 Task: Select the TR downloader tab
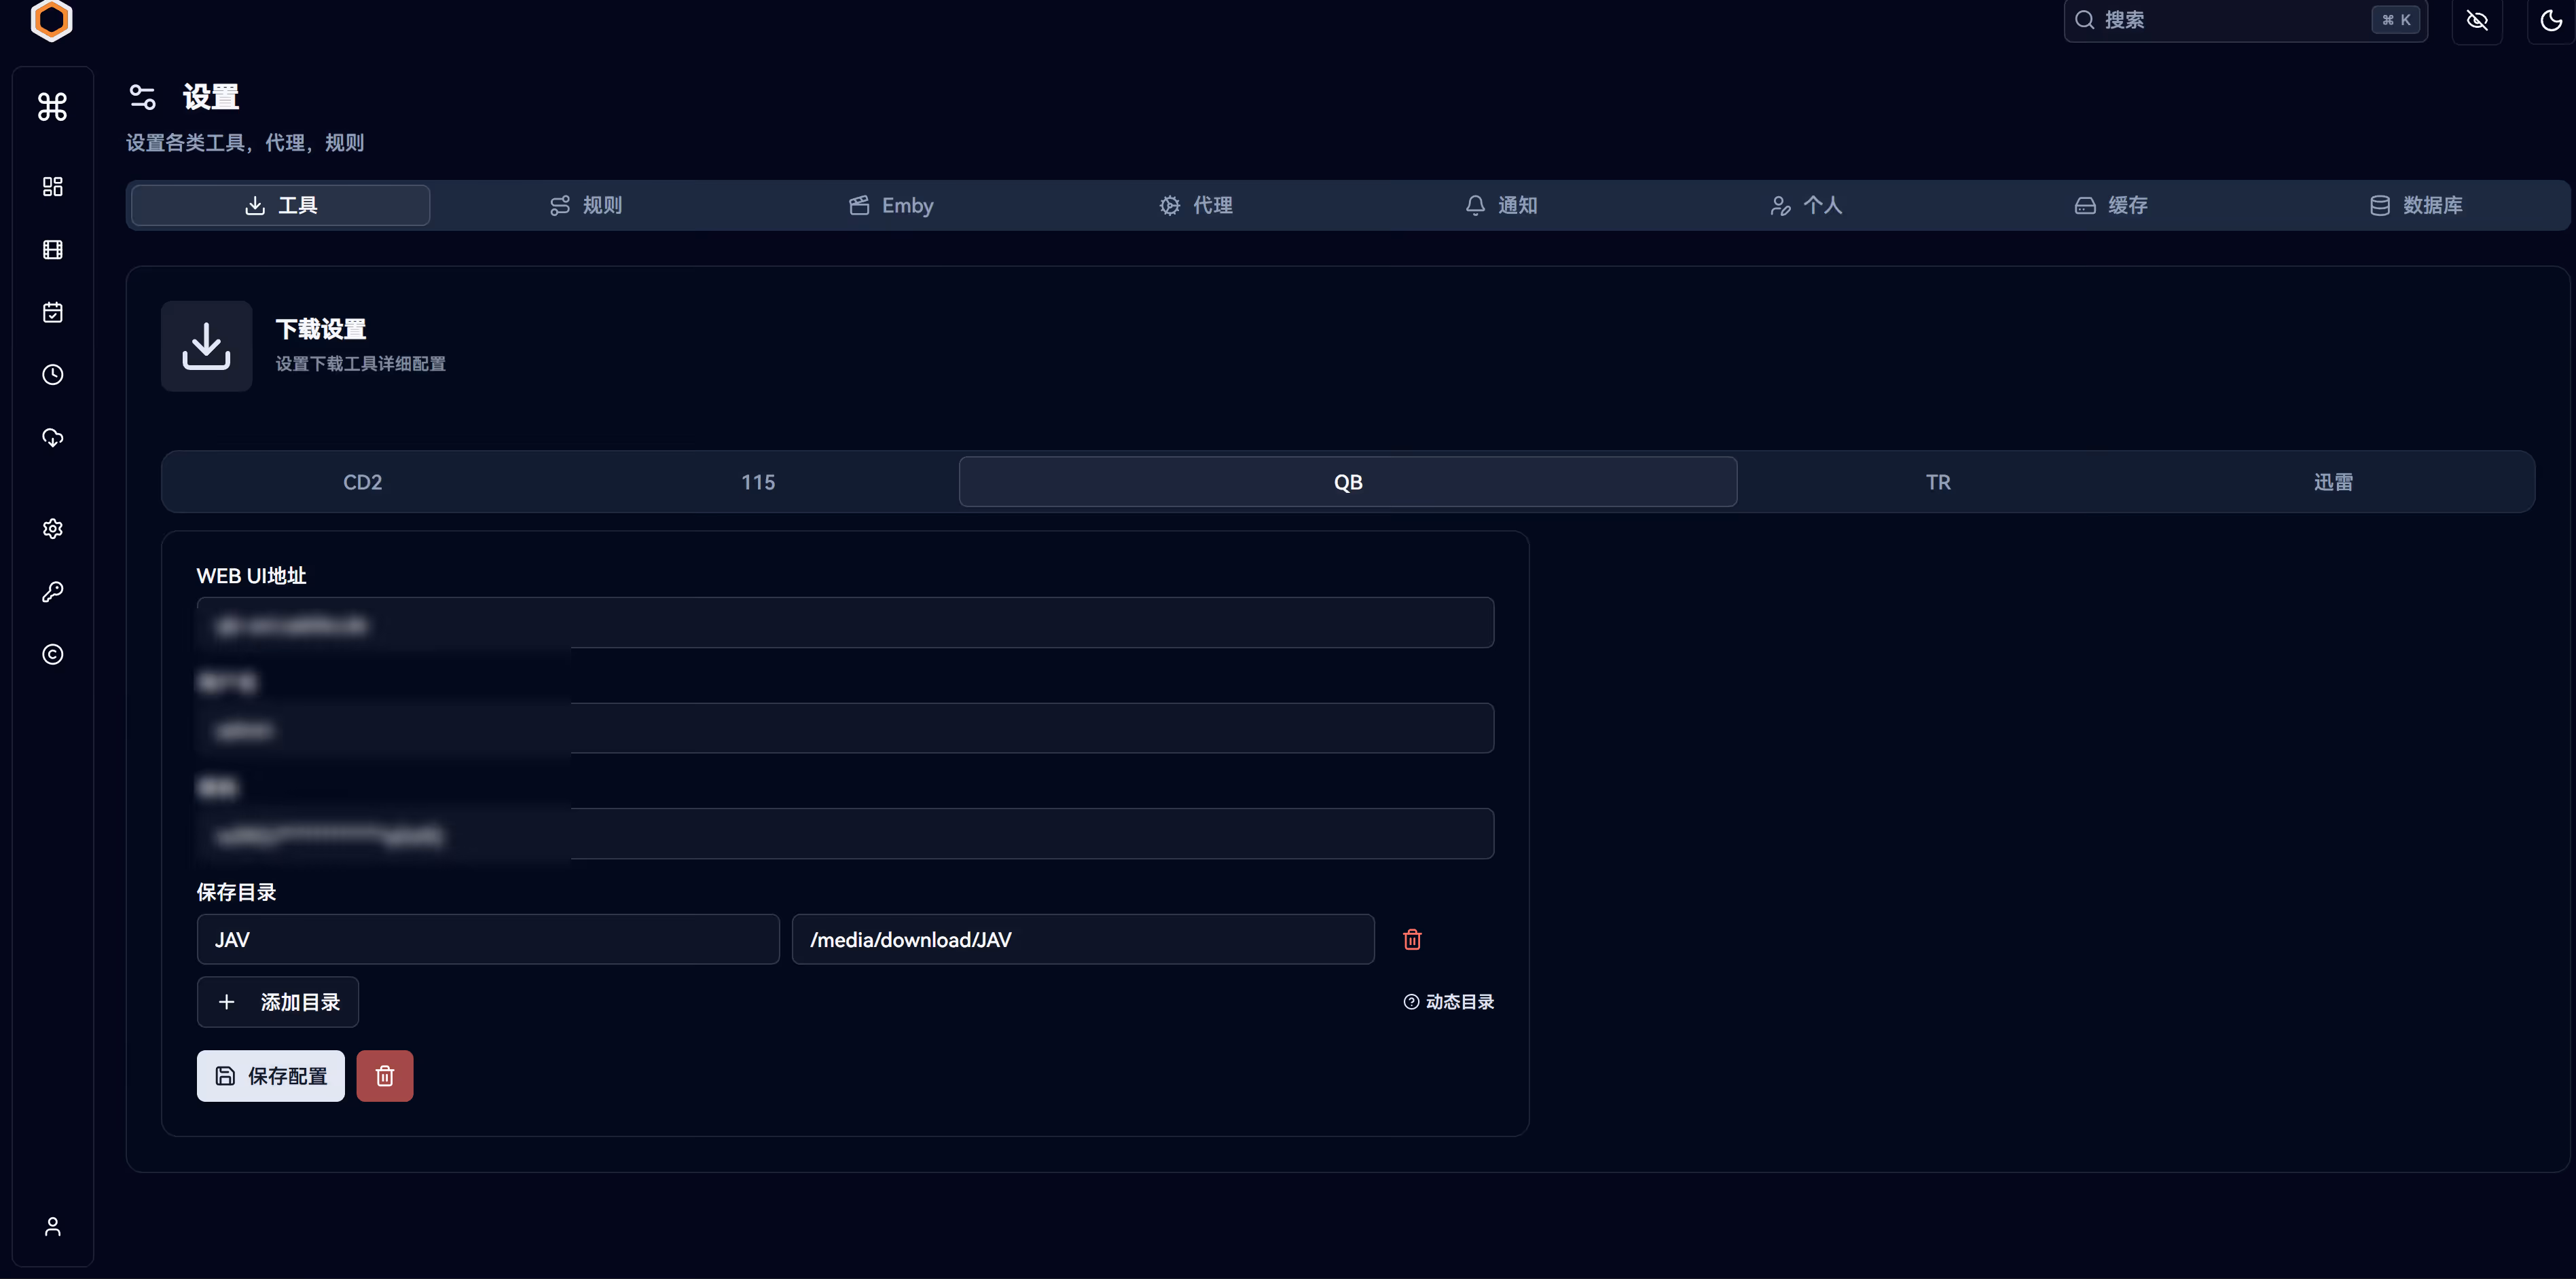[x=1937, y=481]
